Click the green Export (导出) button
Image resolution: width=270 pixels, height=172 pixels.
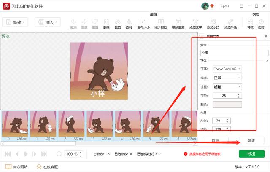(251, 153)
